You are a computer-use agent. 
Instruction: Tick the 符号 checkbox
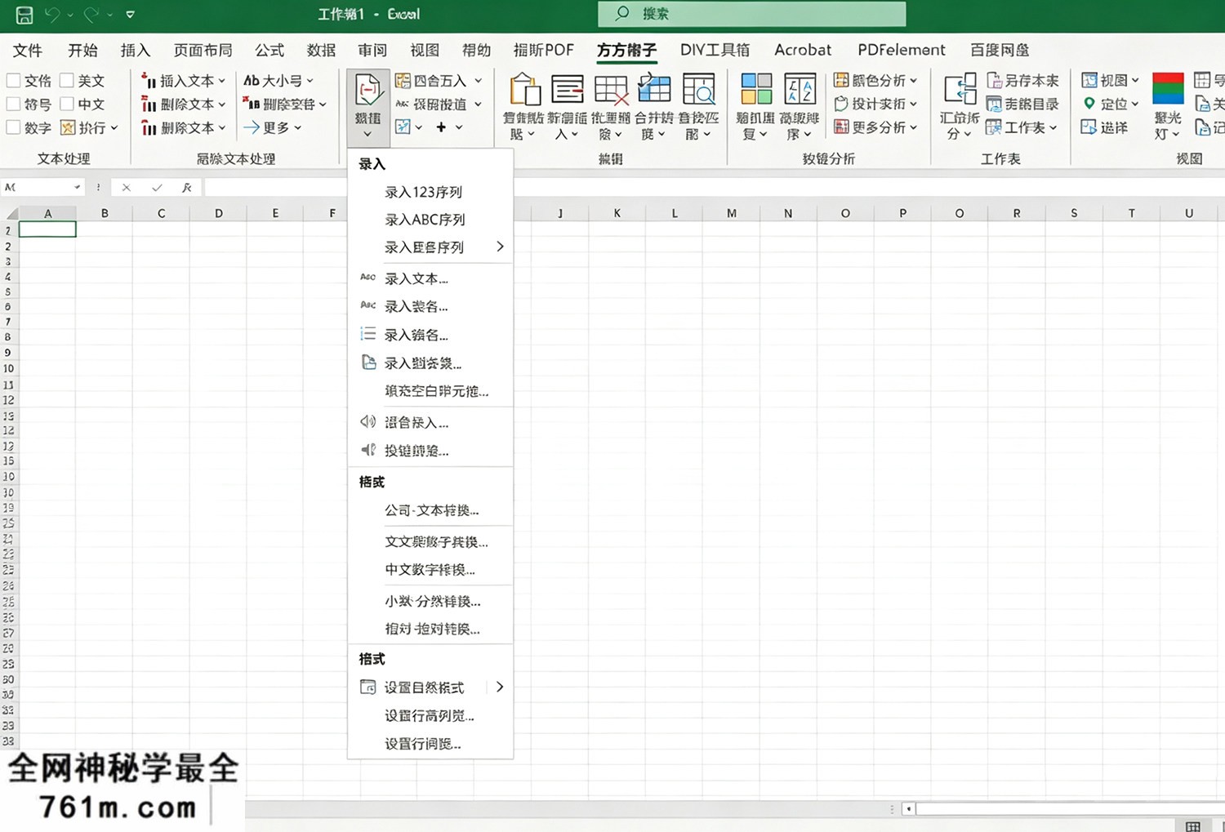[x=13, y=104]
